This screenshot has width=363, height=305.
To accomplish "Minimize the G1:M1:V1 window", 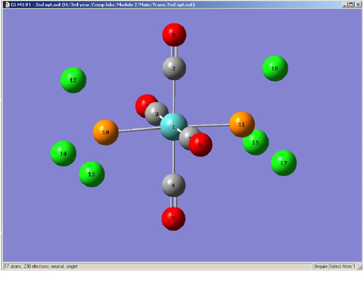I will click(x=345, y=5).
